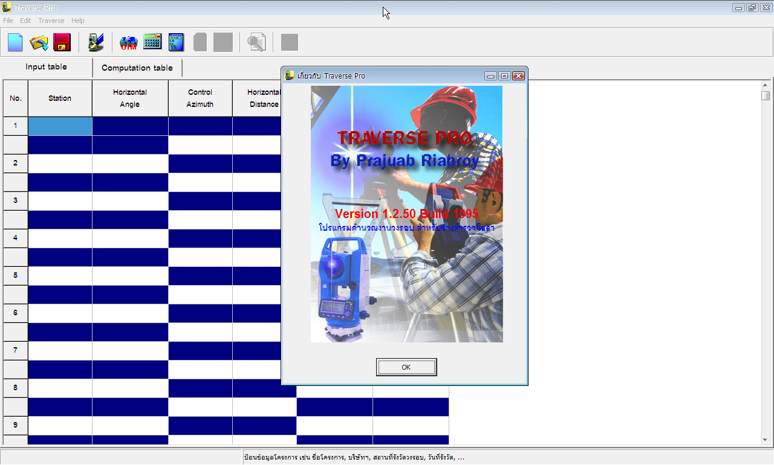Maximize the About Traverse Pro dialog
This screenshot has width=774, height=465.
pyautogui.click(x=504, y=75)
